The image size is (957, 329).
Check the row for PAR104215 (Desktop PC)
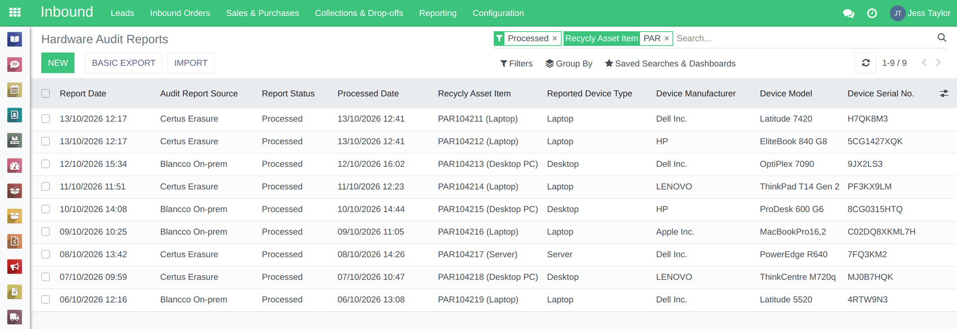(x=45, y=209)
